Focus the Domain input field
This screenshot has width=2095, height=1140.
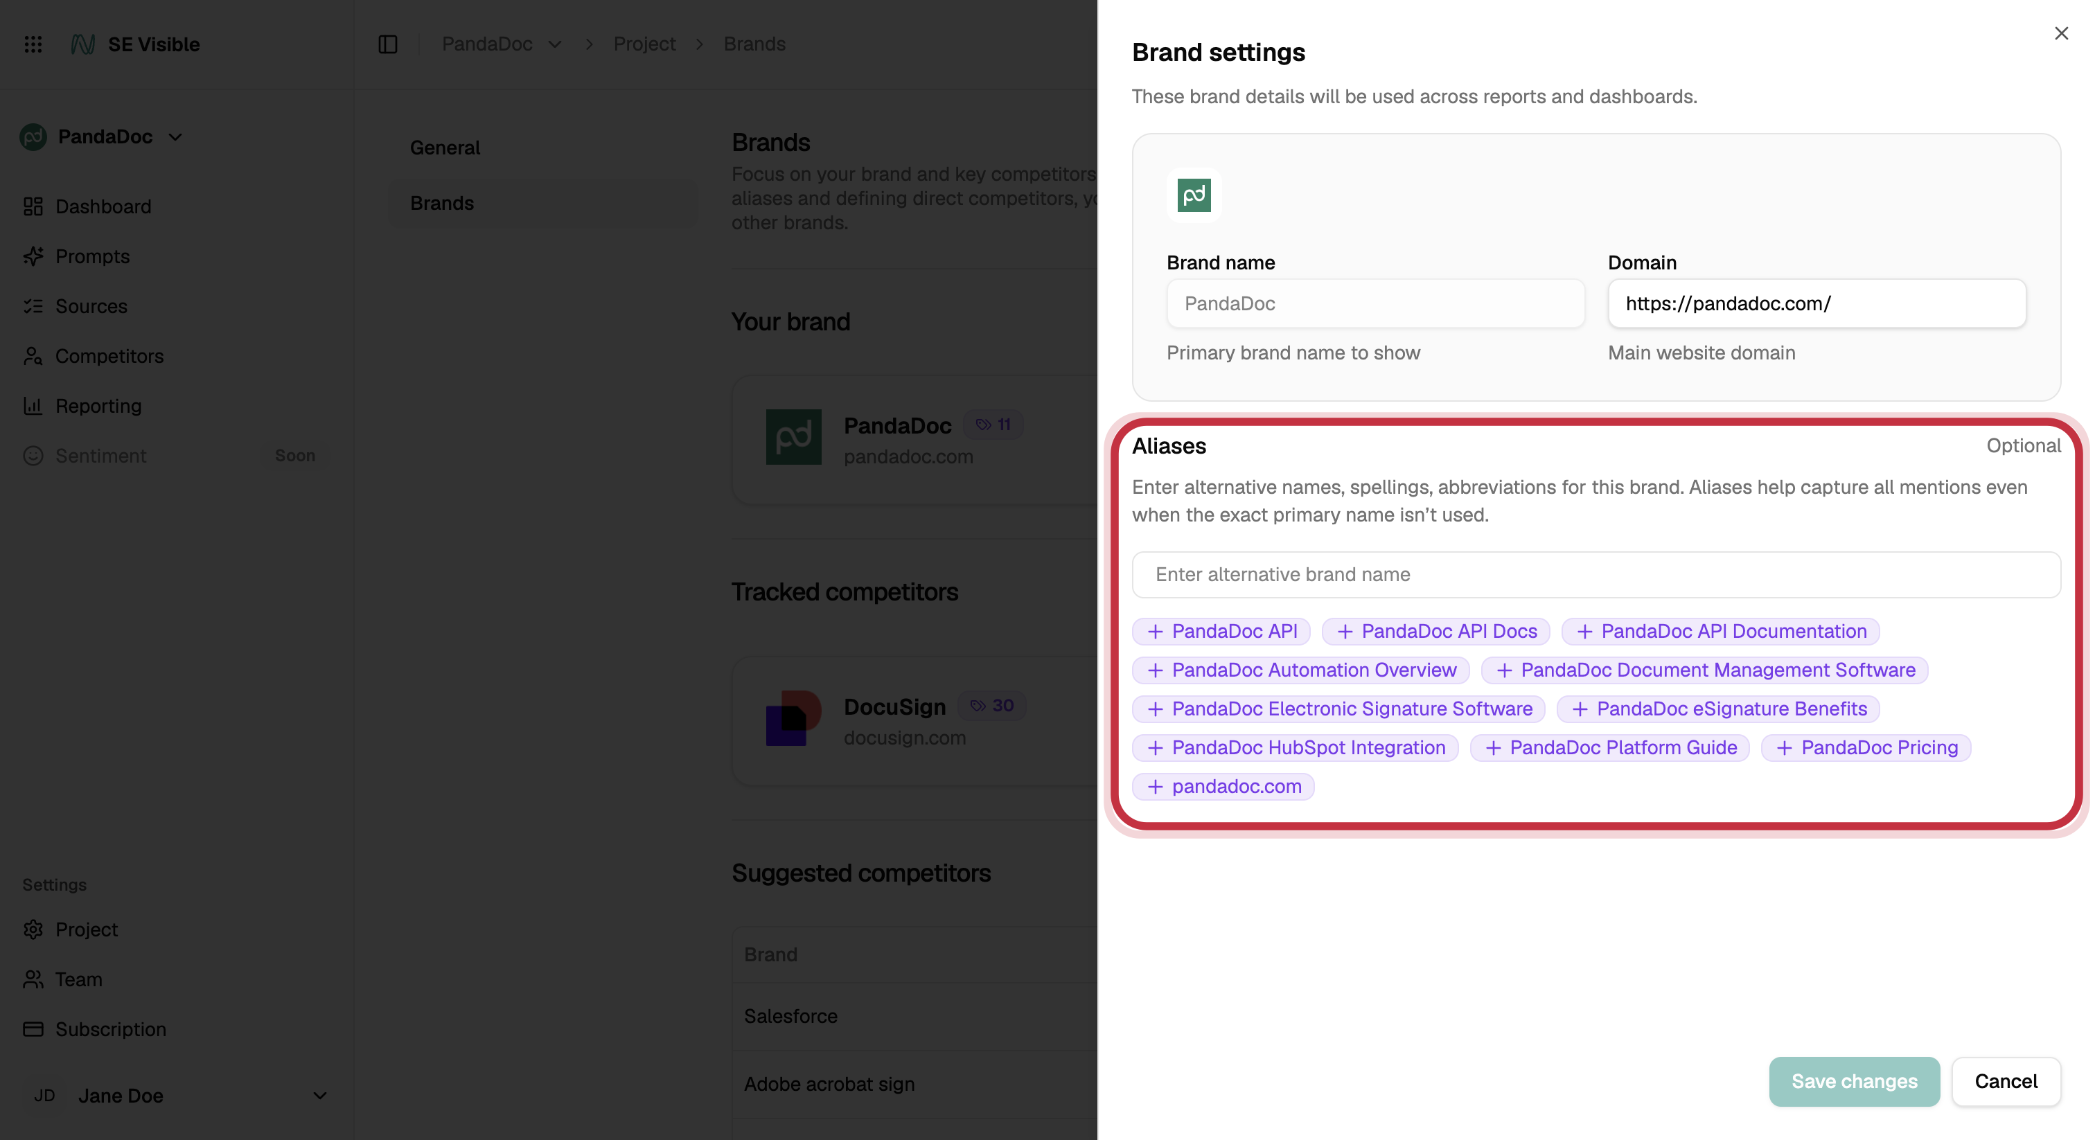(x=1817, y=303)
